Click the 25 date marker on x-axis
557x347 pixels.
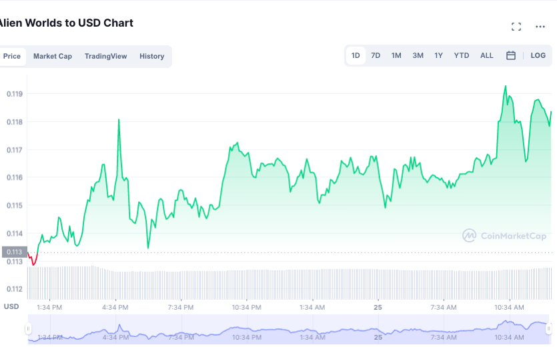(x=378, y=307)
